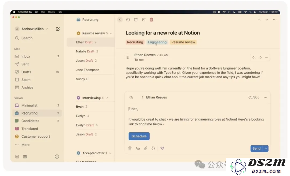This screenshot has height=176, width=290.
Task: Discard draft with composer trash icon
Action: coord(130,148)
